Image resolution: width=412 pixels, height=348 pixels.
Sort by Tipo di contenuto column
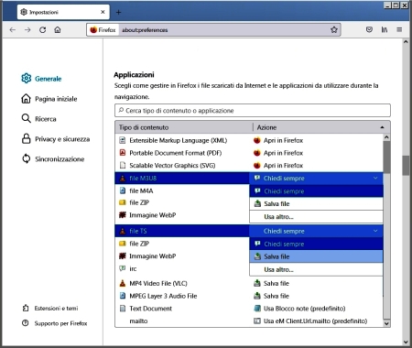click(183, 127)
